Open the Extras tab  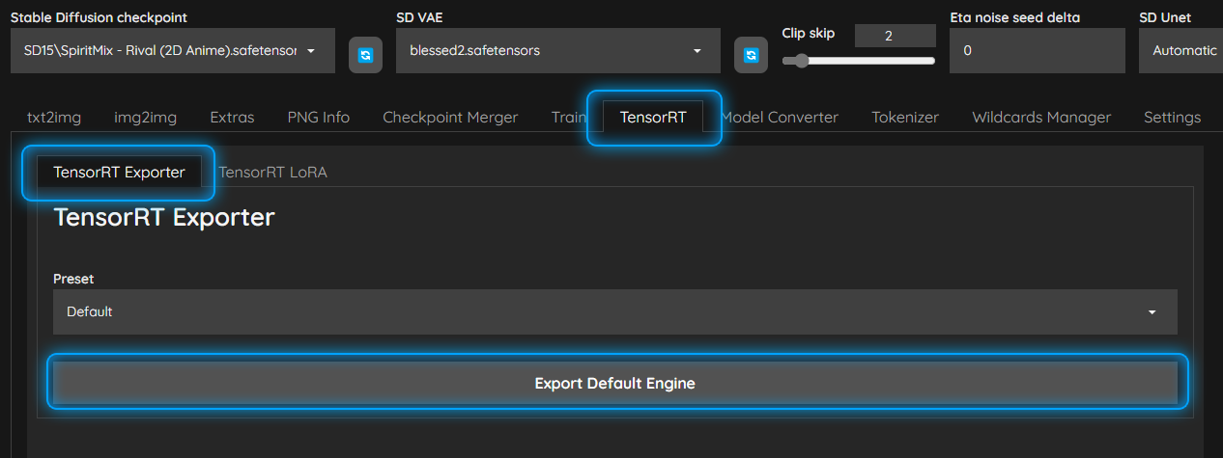point(232,117)
